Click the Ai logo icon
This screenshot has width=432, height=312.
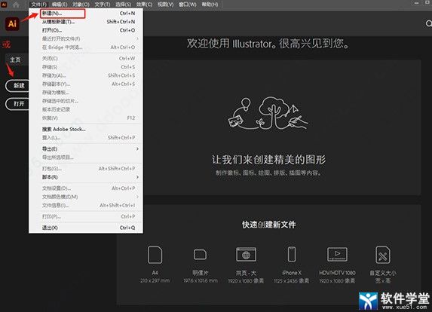point(12,23)
